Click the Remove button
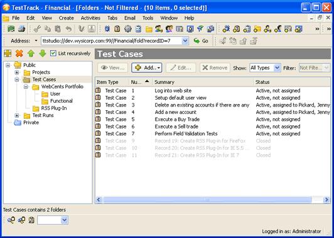Screen dimensions: 334x238 click(215, 68)
